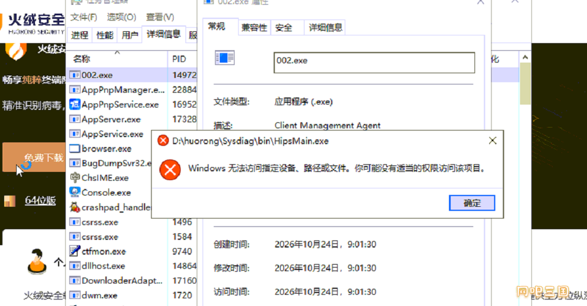
Task: Click the 修改时间 date value
Action: 325,268
